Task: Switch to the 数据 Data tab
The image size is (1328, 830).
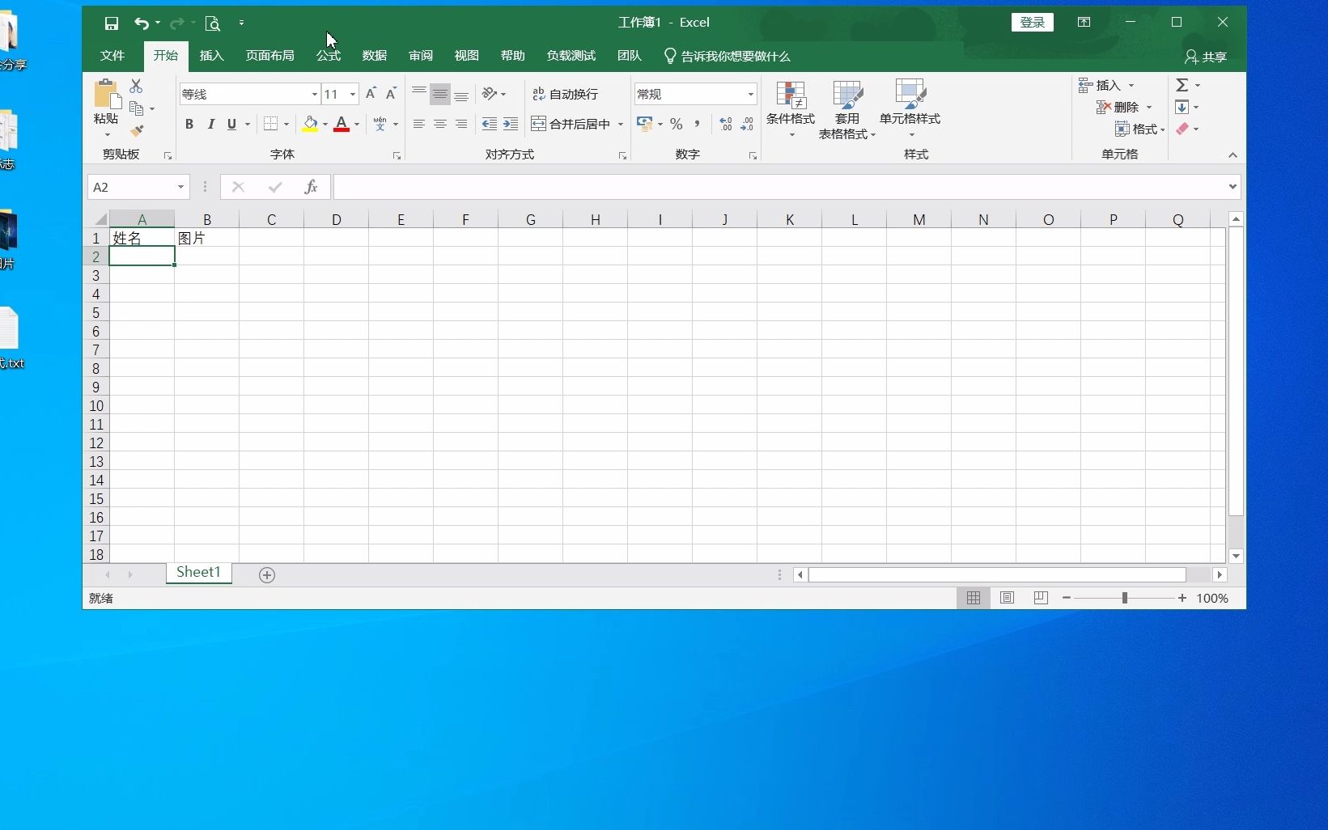Action: click(374, 56)
